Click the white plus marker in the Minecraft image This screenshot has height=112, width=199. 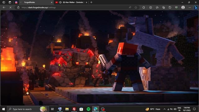[28, 93]
